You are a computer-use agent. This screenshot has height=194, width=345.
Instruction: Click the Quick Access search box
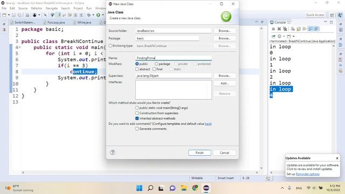point(315,15)
